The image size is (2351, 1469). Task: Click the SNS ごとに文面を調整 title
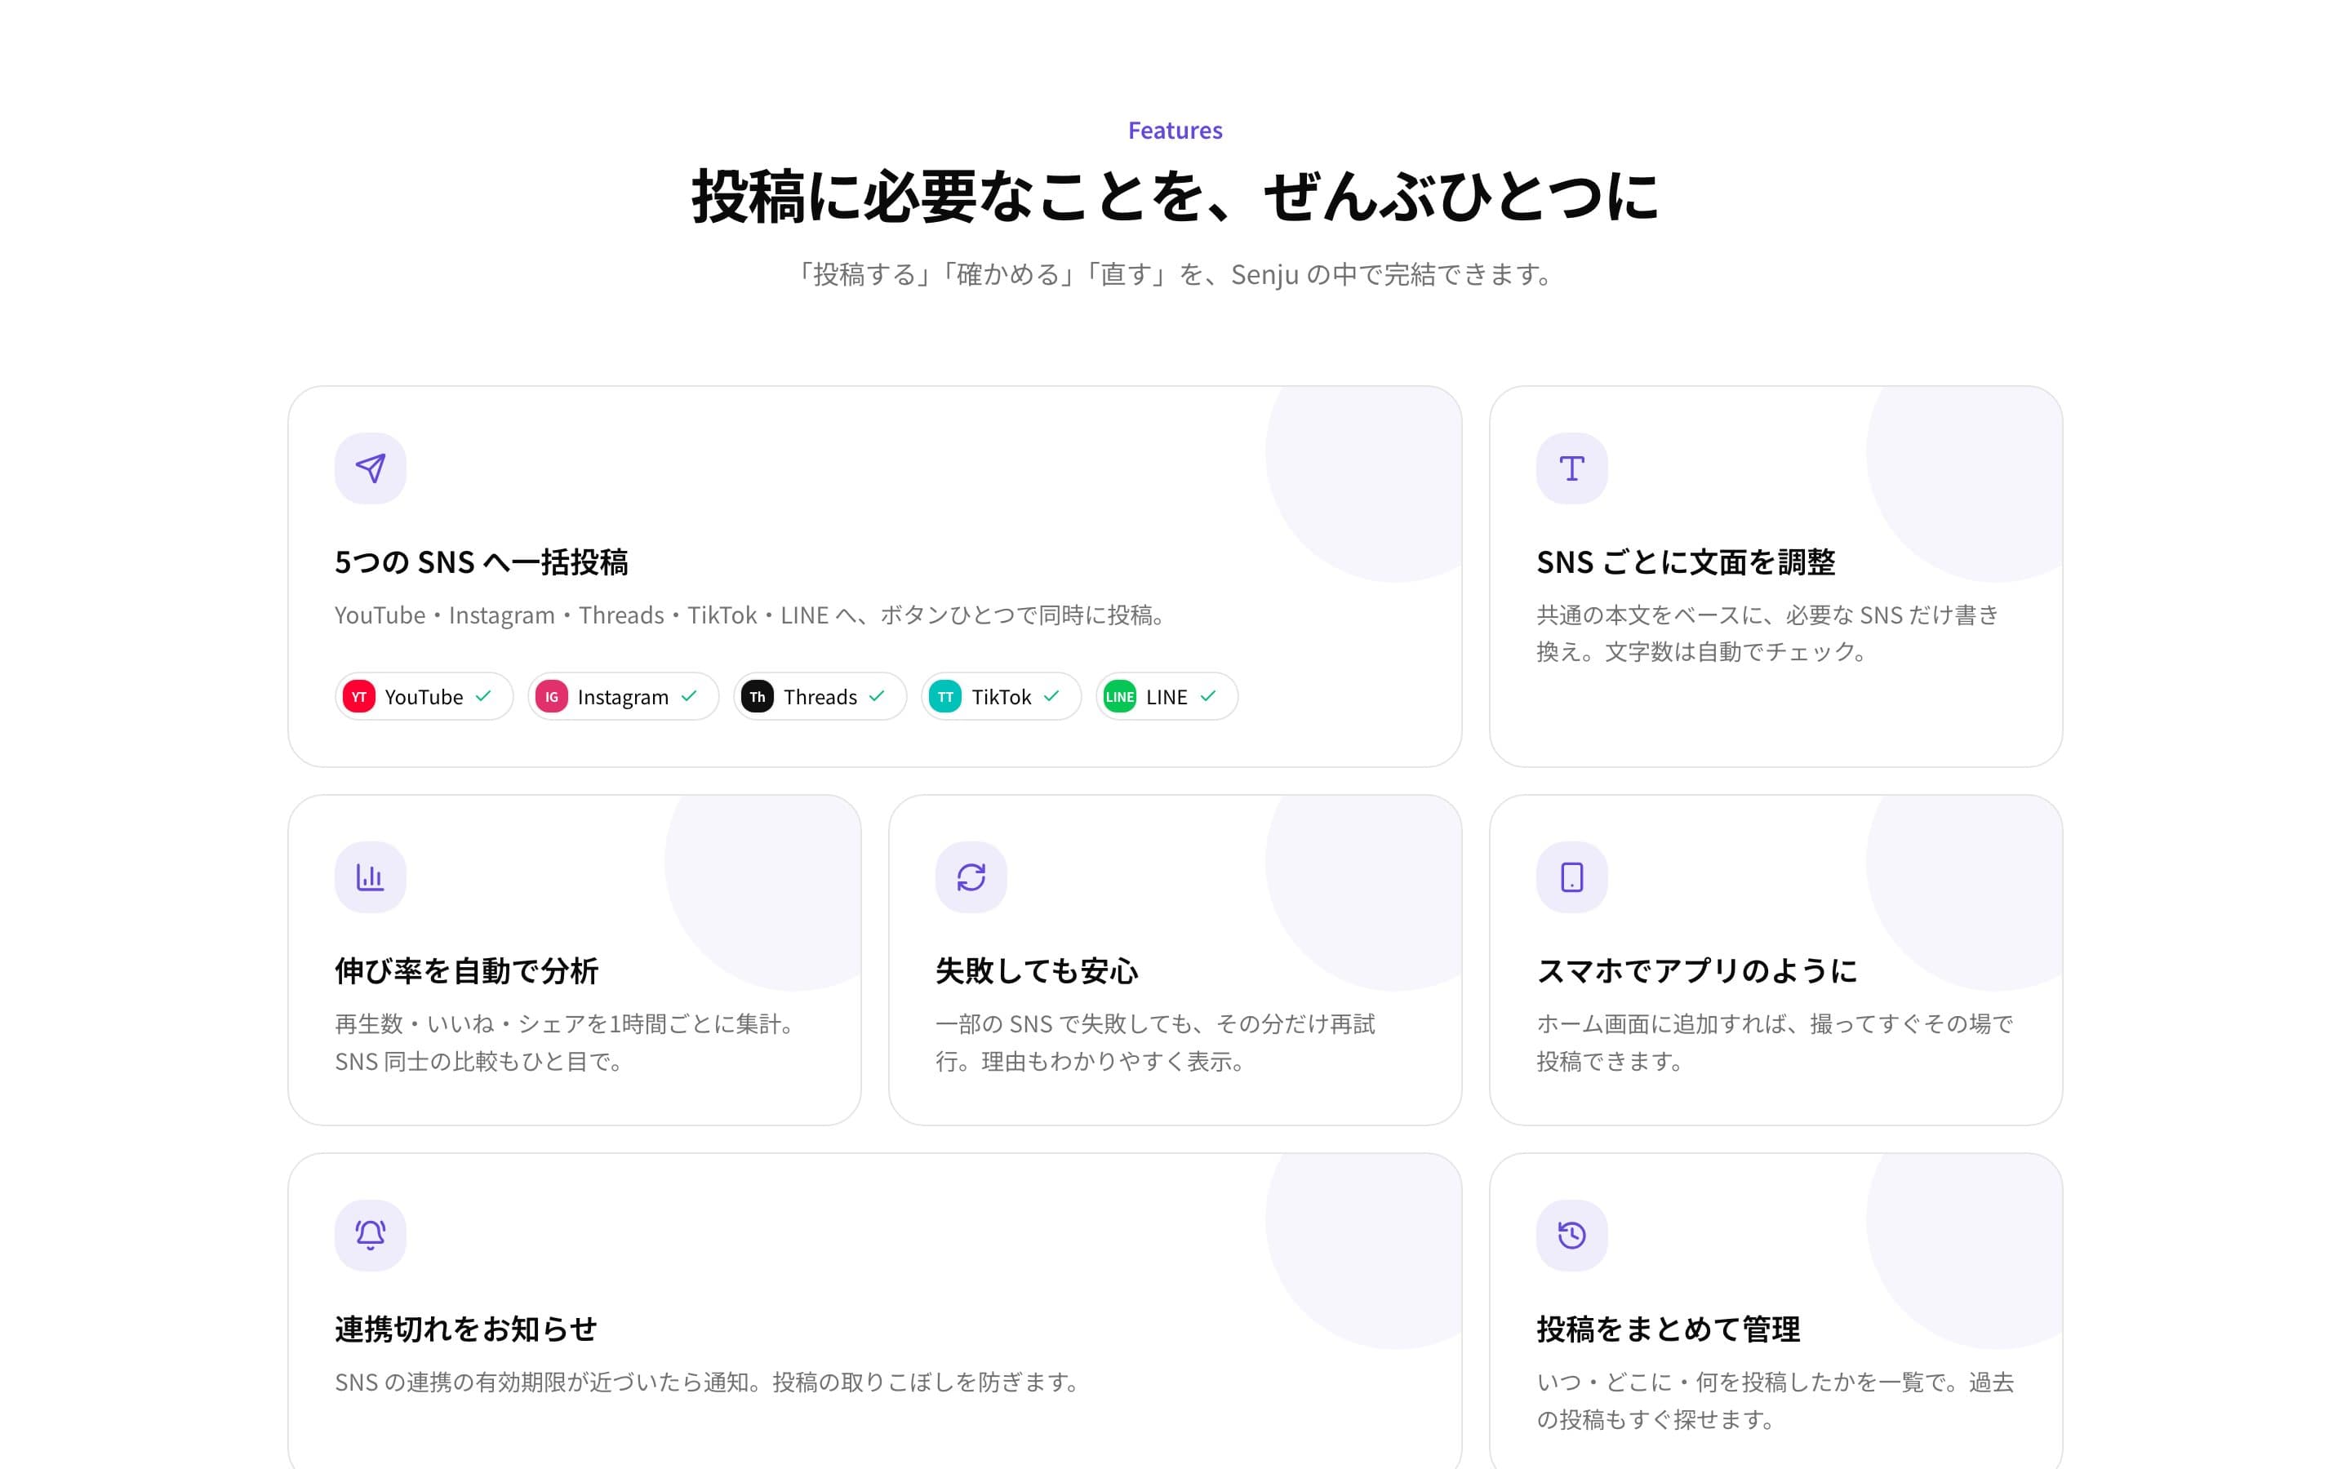(1686, 562)
